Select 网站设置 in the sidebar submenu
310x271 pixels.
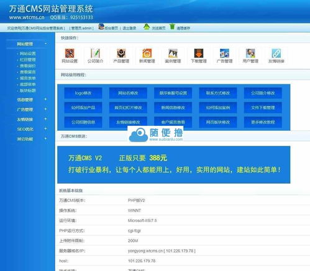pos(28,53)
